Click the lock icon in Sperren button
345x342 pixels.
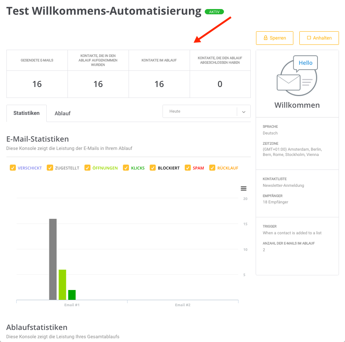coord(265,38)
